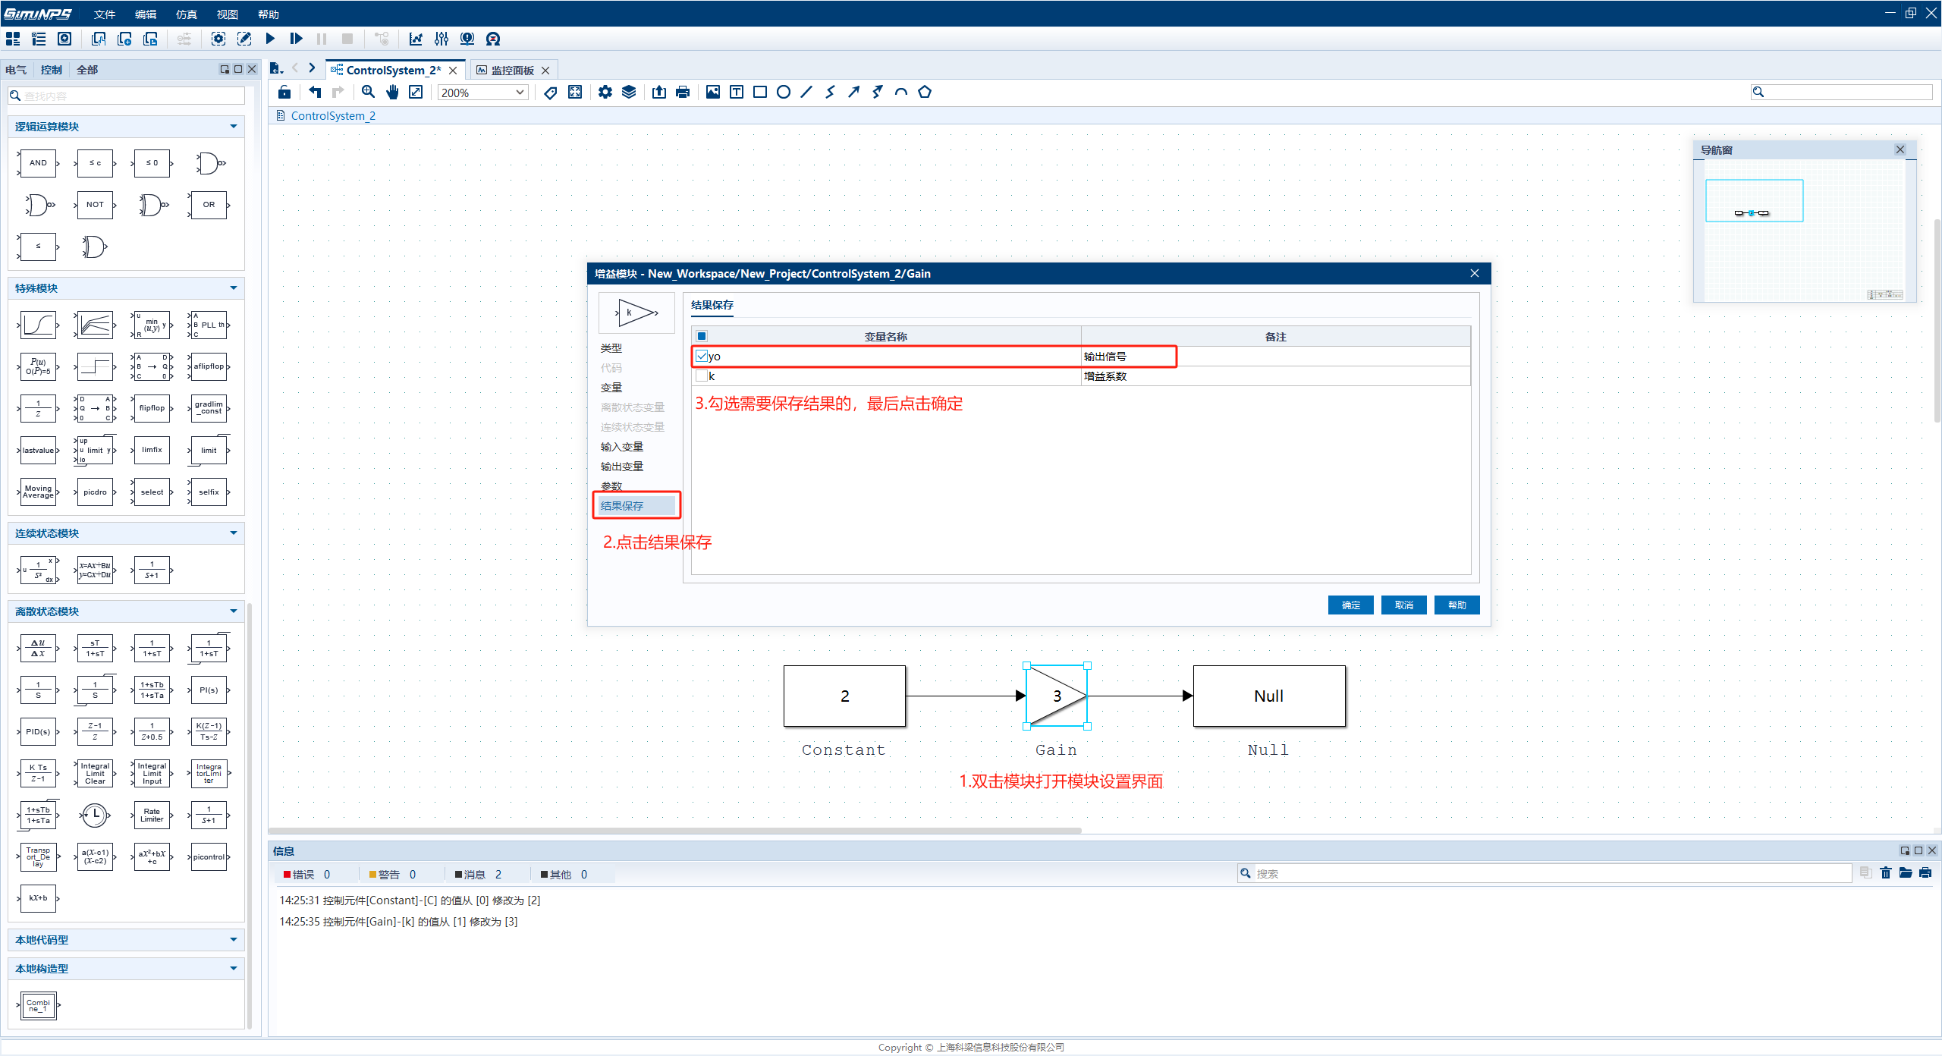The height and width of the screenshot is (1056, 1942).
Task: Click the step-run simulation icon
Action: click(296, 39)
